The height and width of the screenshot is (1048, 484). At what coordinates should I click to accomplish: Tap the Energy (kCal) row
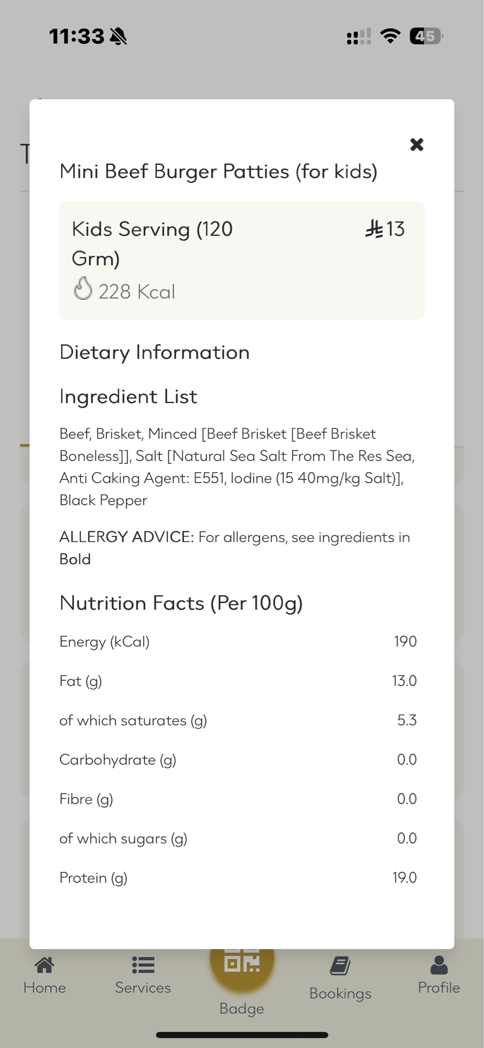click(238, 641)
